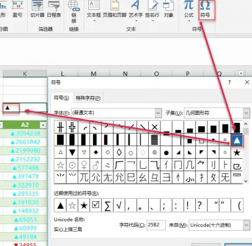Viewport: 252px width, 246px height.
Task: Select the female sign ♀ symbol
Action: click(x=84, y=165)
